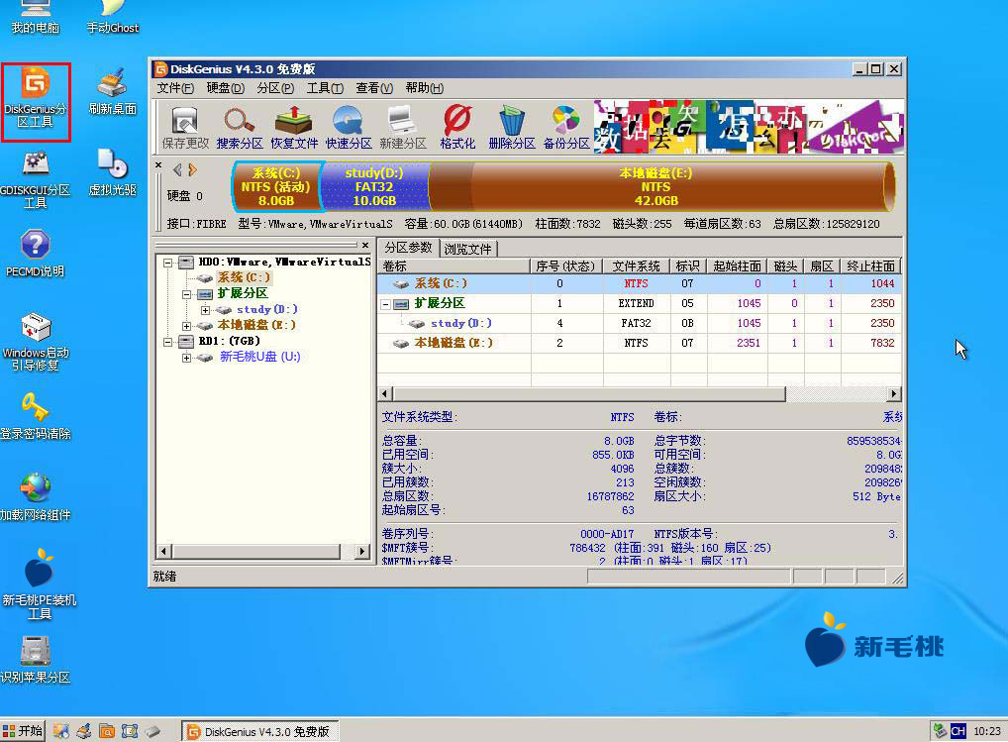The image size is (1008, 742).
Task: Click the CH input language indicator
Action: pos(958,731)
